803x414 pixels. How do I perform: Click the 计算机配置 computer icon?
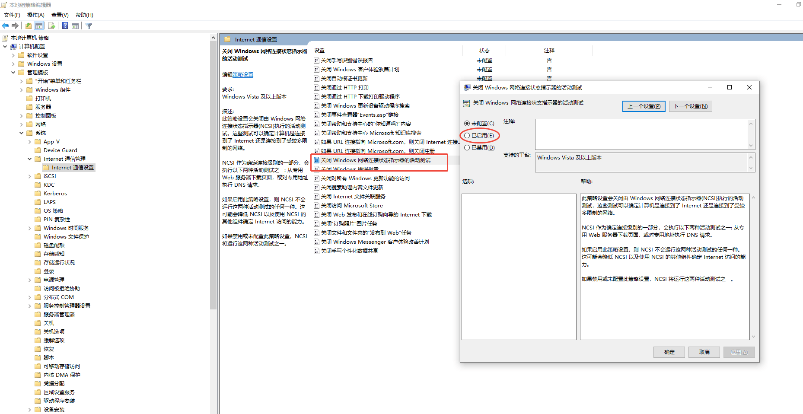tap(14, 46)
